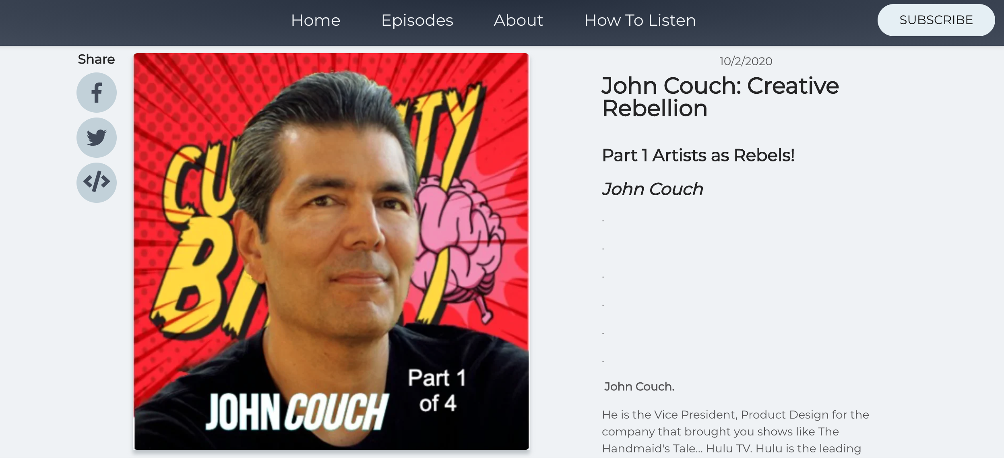Click the Hulu description paragraph

[735, 431]
